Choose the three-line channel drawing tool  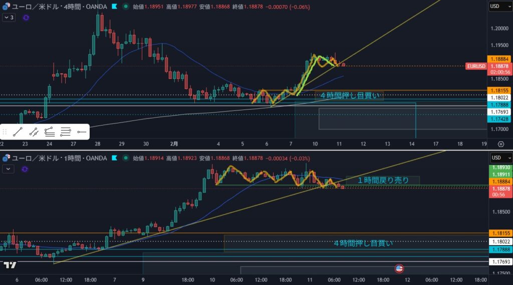pos(50,132)
